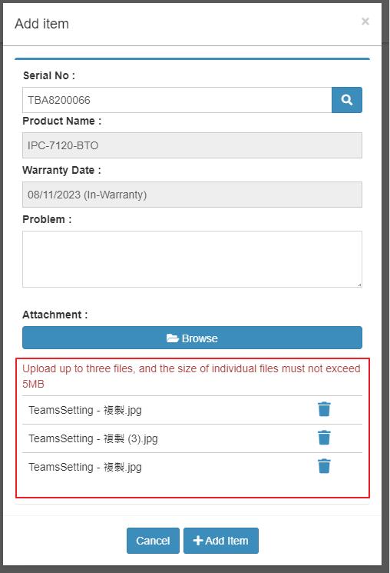Click the Browse button text to attach files
Image resolution: width=390 pixels, height=573 pixels.
coord(200,338)
